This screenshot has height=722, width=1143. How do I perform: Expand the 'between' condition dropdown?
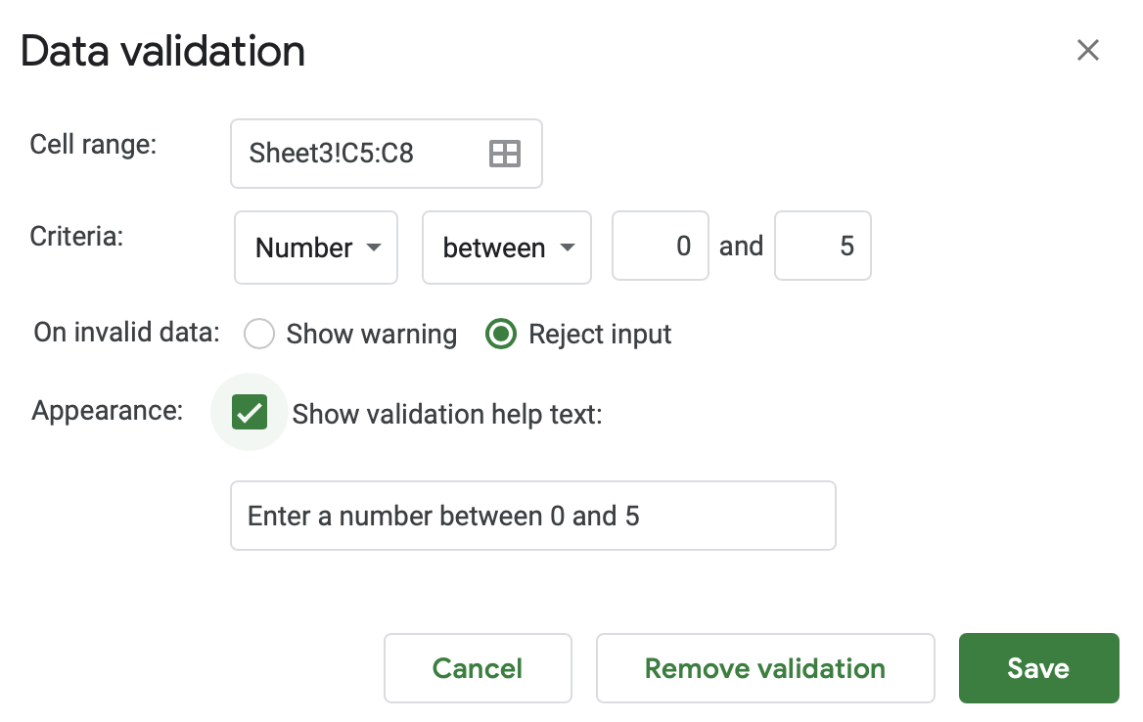(506, 248)
